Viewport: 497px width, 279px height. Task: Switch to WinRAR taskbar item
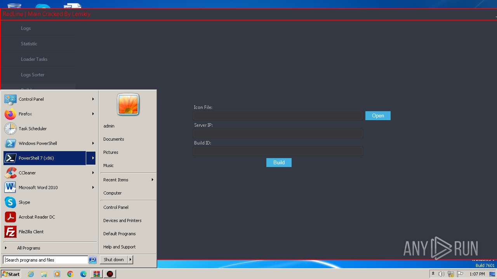(x=97, y=274)
